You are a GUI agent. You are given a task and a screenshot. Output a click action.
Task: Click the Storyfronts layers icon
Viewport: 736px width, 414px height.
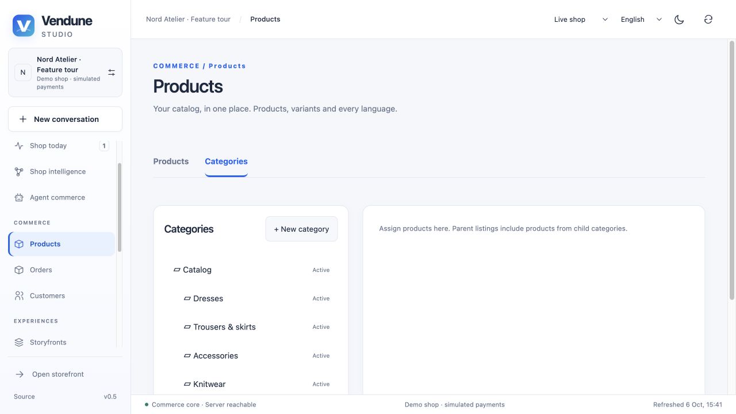click(19, 342)
